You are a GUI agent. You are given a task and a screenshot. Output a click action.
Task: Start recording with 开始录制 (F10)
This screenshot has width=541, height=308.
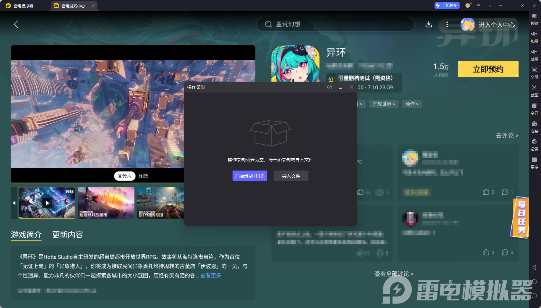pos(250,176)
